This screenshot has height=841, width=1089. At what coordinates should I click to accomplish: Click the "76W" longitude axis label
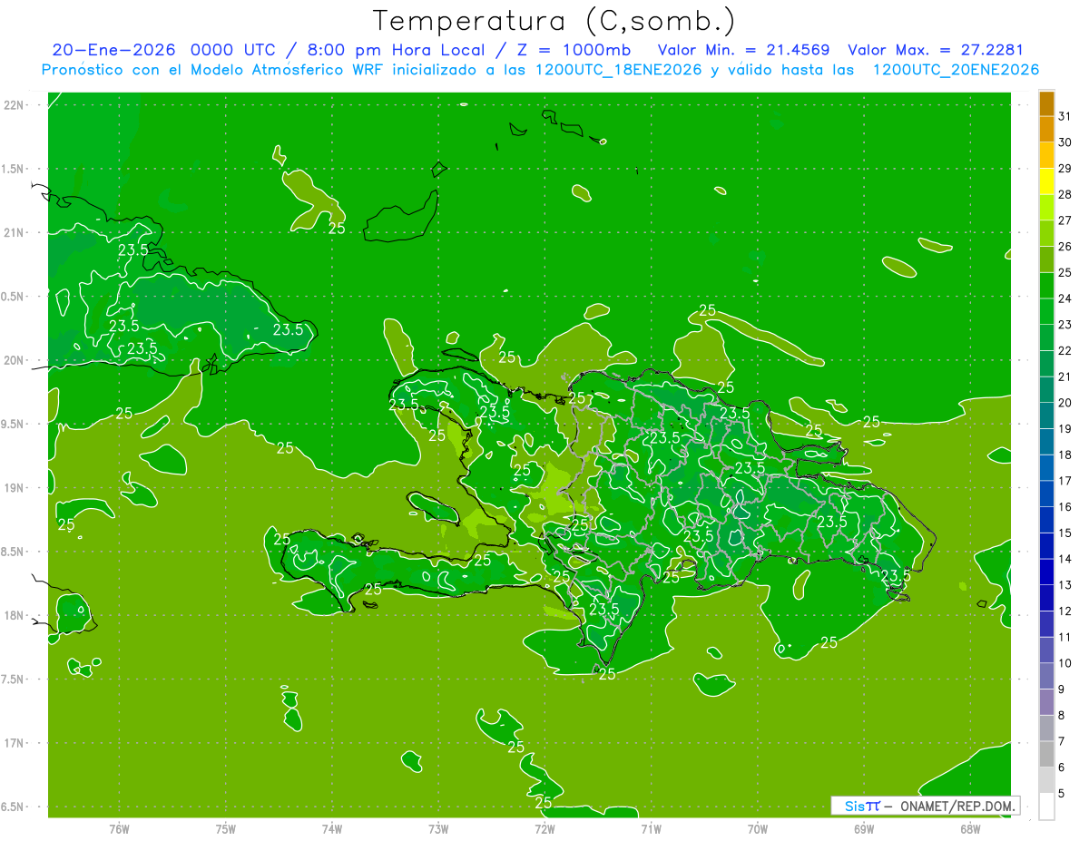click(119, 829)
